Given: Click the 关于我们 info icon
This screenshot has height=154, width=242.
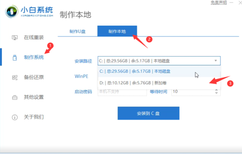Looking at the screenshot, I should click(15, 117).
